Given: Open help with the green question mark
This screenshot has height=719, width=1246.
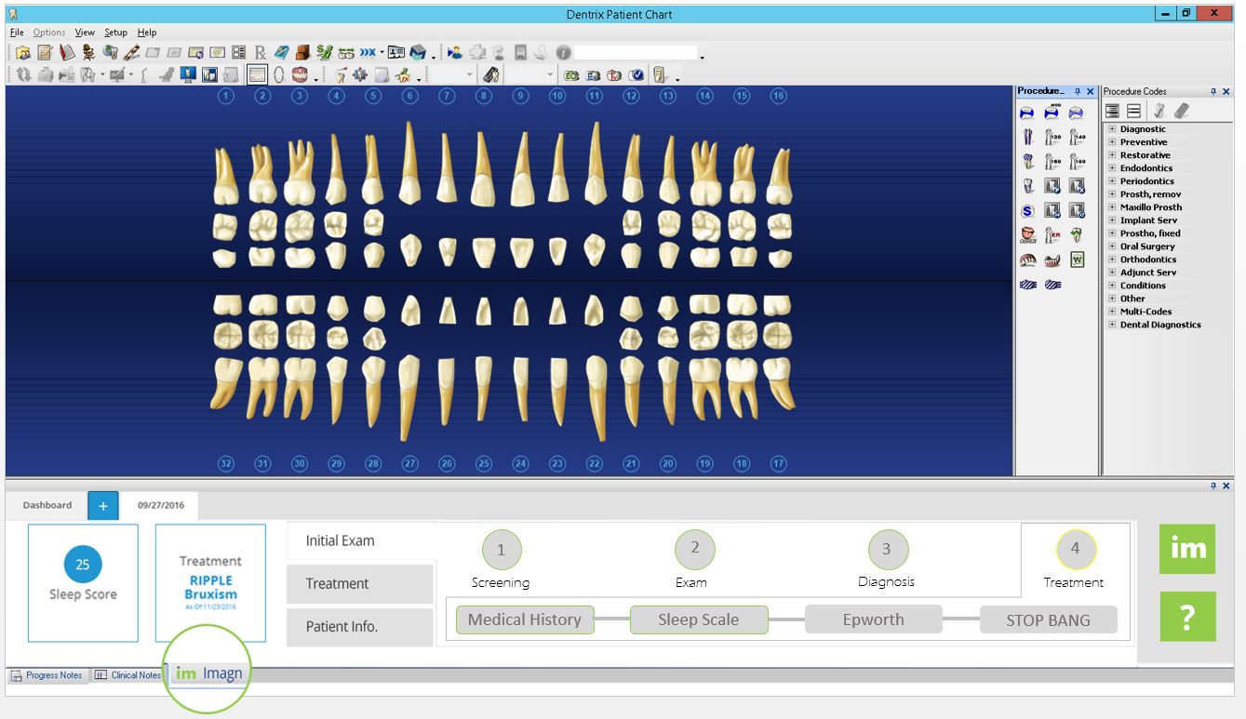Looking at the screenshot, I should point(1187,617).
